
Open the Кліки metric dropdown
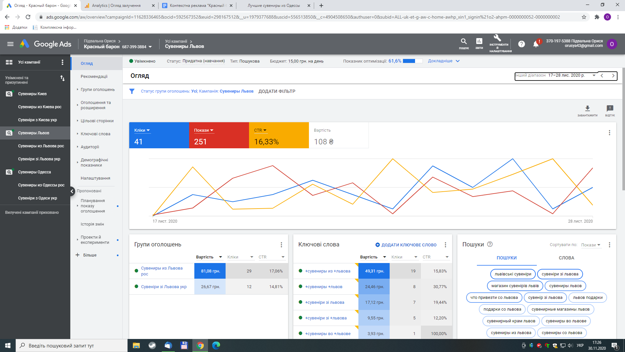(x=142, y=130)
